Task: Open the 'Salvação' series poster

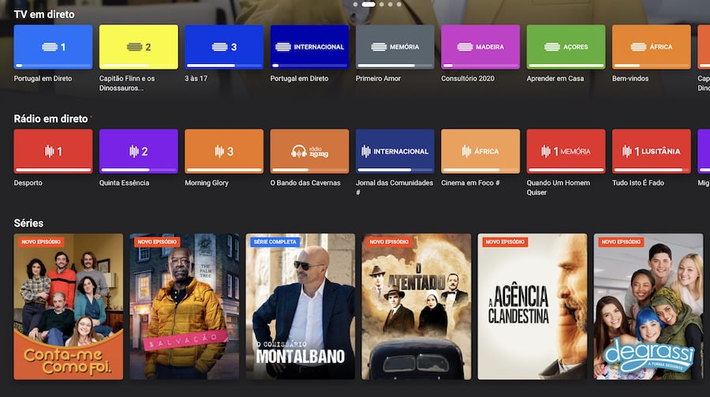Action: (185, 306)
